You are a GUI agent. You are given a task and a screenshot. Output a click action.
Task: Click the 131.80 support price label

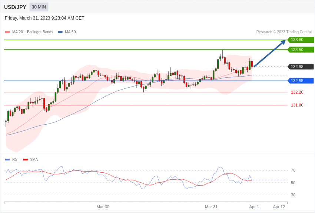[297, 105]
